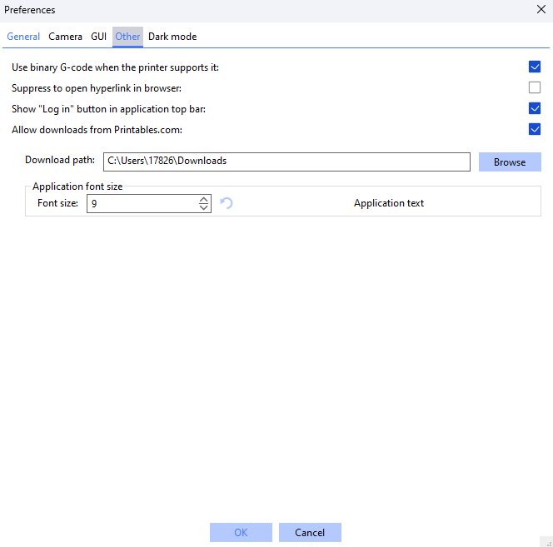This screenshot has height=547, width=553.
Task: Reset font size with the undo arrow icon
Action: (226, 203)
